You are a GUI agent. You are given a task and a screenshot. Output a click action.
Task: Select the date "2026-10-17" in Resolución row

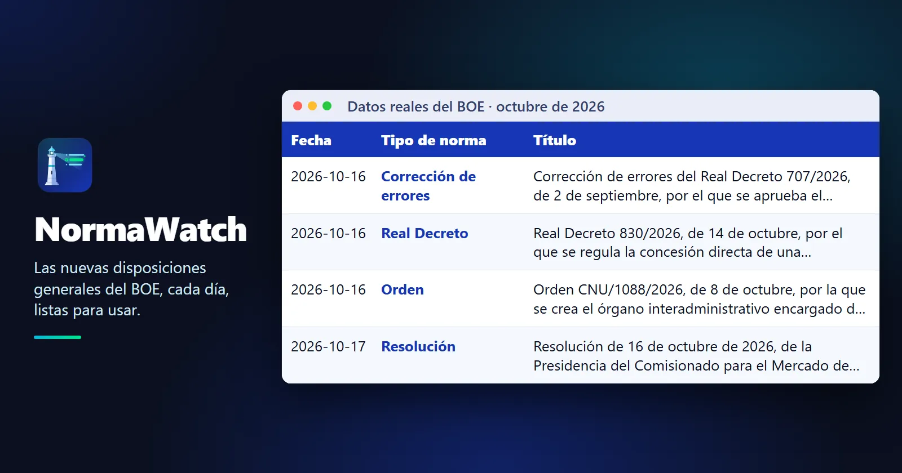328,346
